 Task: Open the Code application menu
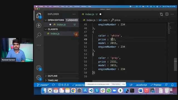click(x=41, y=6)
